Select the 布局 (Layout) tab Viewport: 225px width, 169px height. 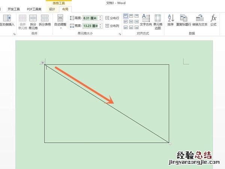(65, 9)
